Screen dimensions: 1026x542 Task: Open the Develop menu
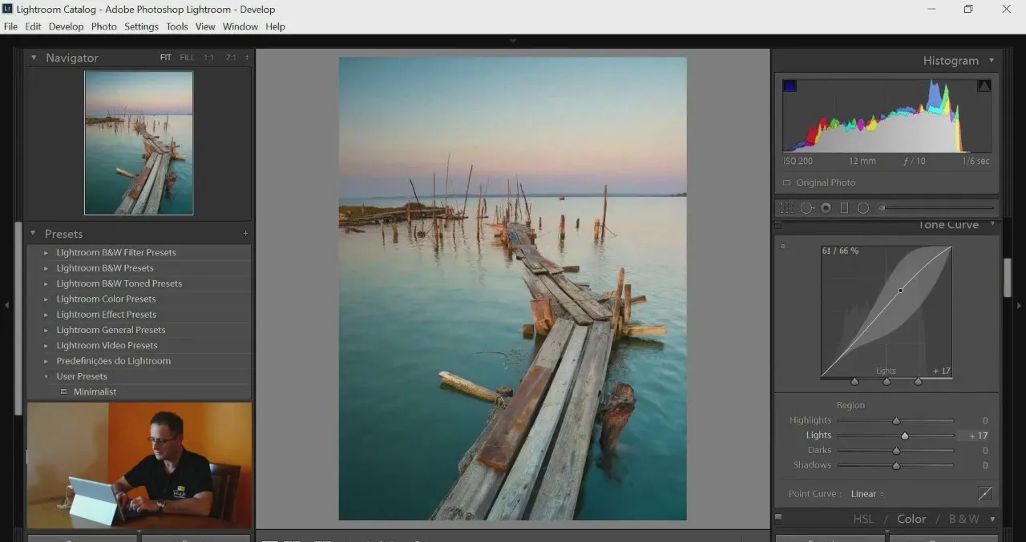pos(66,26)
